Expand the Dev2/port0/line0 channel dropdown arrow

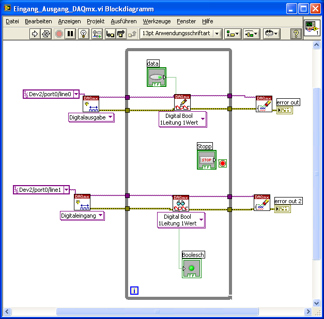tap(76, 94)
